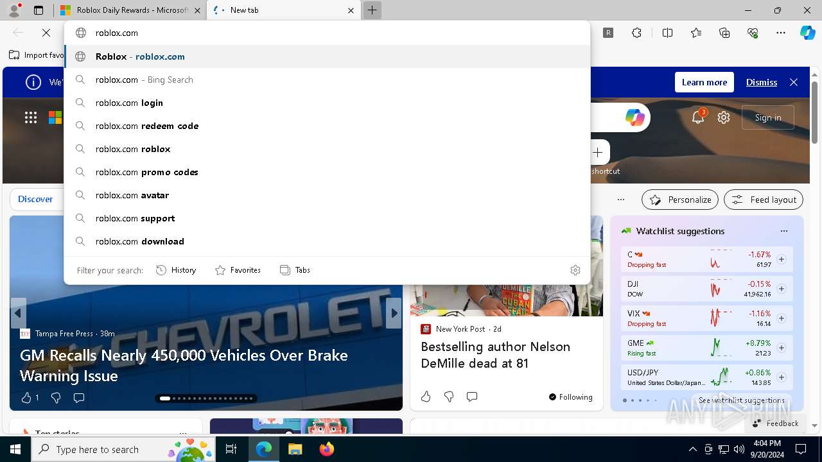The image size is (822, 462).
Task: Click the Learn more button
Action: point(704,82)
